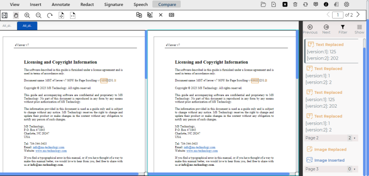
Task: Click the left document horizontal scrollbar
Action: pos(69,174)
